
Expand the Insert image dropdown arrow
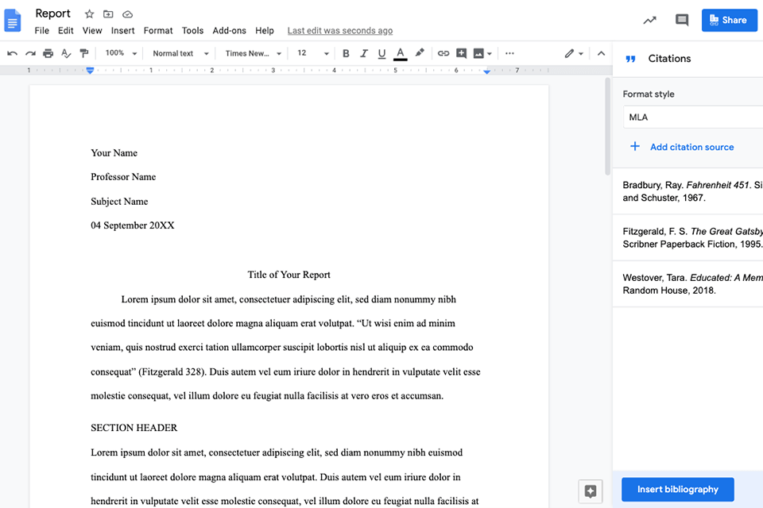490,54
